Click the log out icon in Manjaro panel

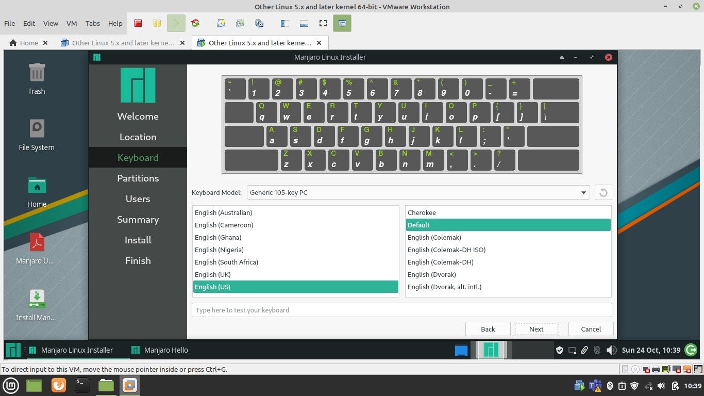click(x=692, y=350)
